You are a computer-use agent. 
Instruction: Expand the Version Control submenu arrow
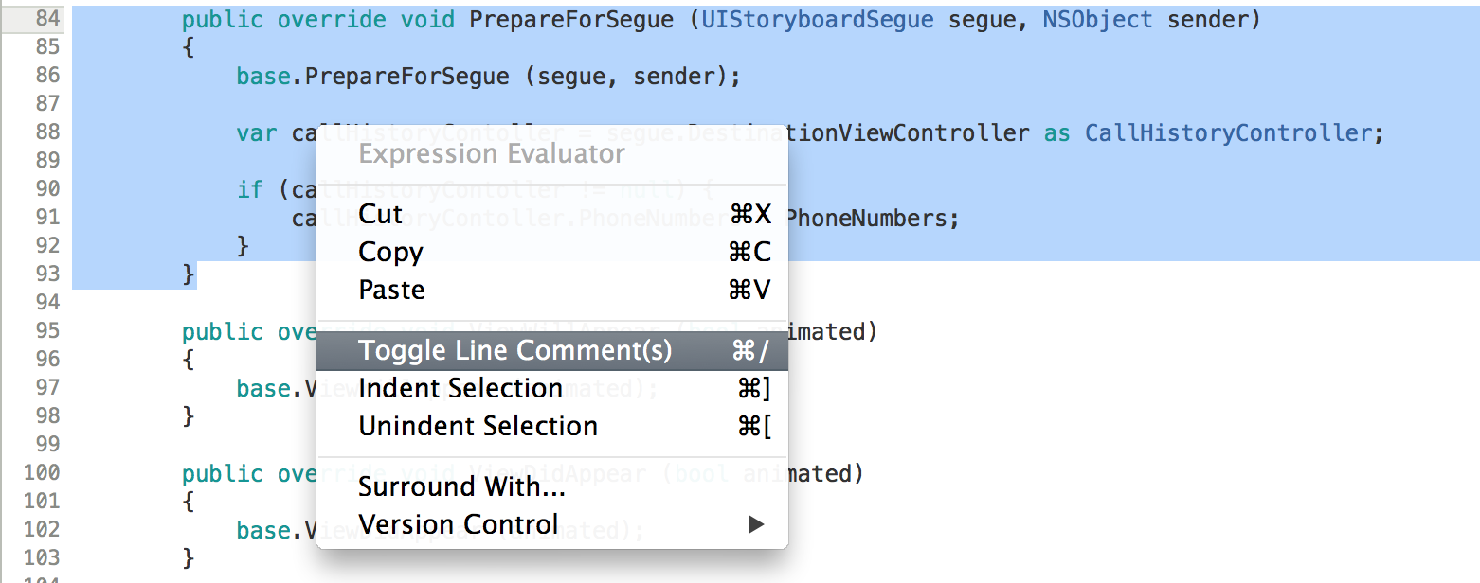pyautogui.click(x=755, y=525)
